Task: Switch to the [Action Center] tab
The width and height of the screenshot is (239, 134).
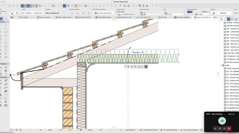Action: (43, 17)
